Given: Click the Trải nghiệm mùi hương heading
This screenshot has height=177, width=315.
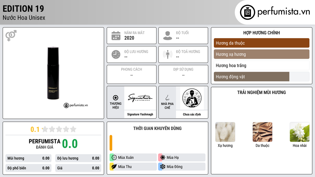Looking at the screenshot, I should [261, 92].
